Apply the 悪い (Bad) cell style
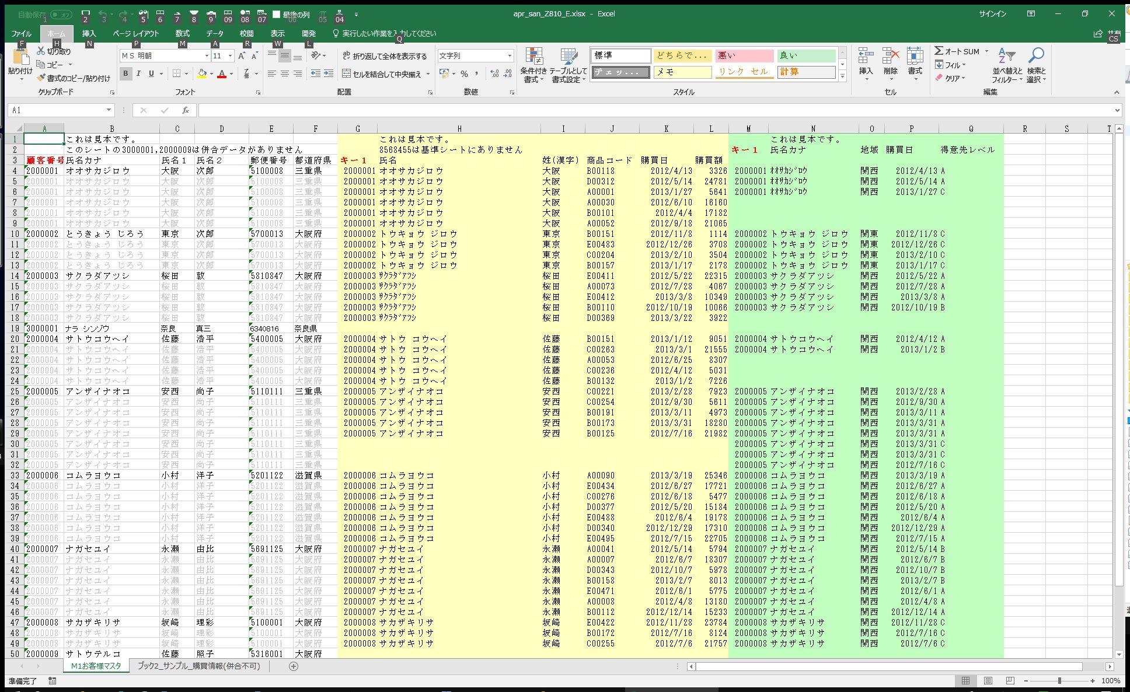1130x692 pixels. (x=744, y=56)
